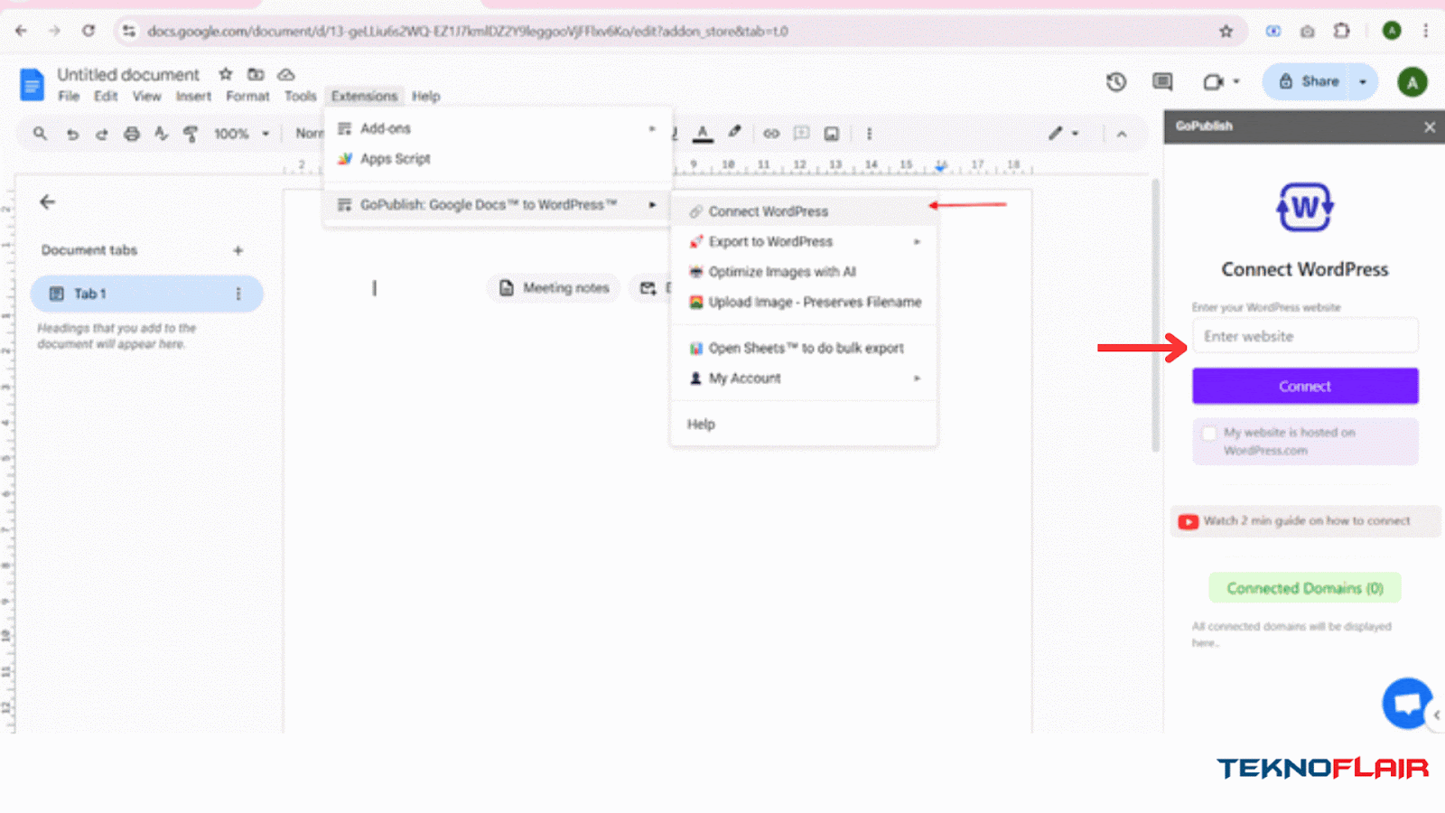
Task: Click the video meeting camera icon
Action: pos(1213,82)
